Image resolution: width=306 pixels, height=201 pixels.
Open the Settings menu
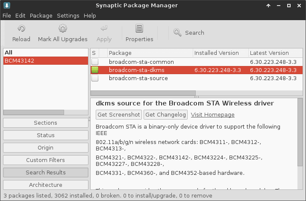click(68, 15)
